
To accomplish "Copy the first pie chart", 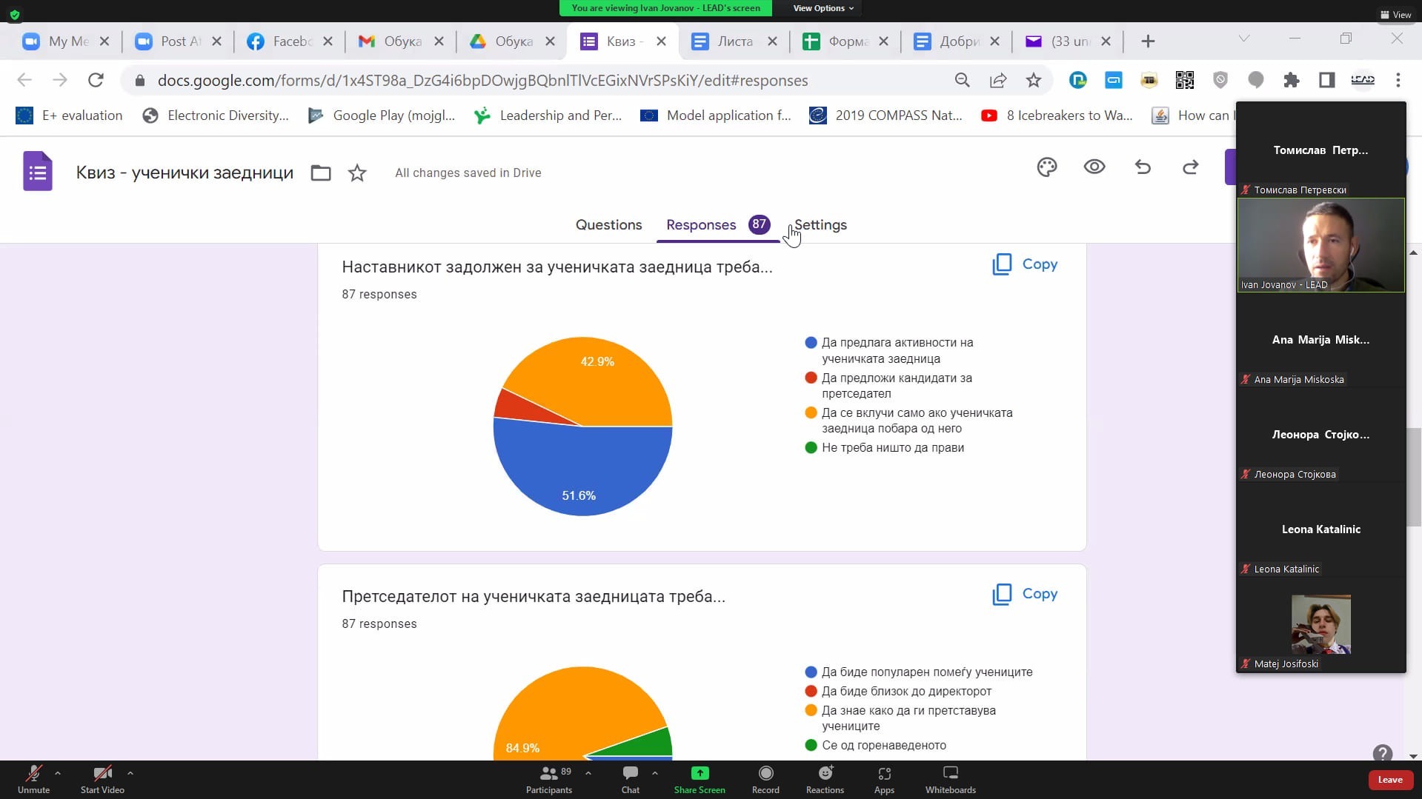I will tap(1025, 264).
